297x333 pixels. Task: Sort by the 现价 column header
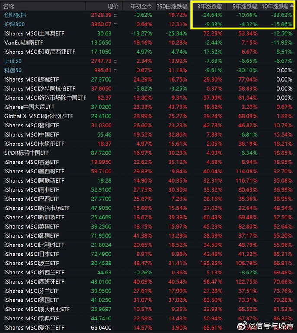[113, 7]
